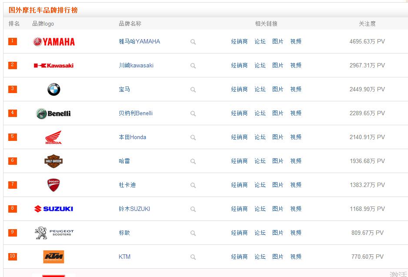Viewport: 408px width, 277px height.
Task: Open 论坛 link in the 哈雷 row
Action: pyautogui.click(x=260, y=161)
